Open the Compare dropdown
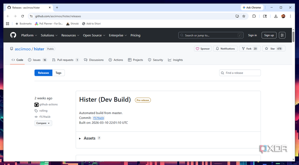The image size is (299, 165). (x=43, y=123)
